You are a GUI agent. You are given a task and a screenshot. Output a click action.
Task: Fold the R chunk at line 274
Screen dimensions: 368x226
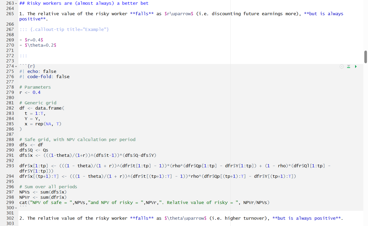click(16, 66)
